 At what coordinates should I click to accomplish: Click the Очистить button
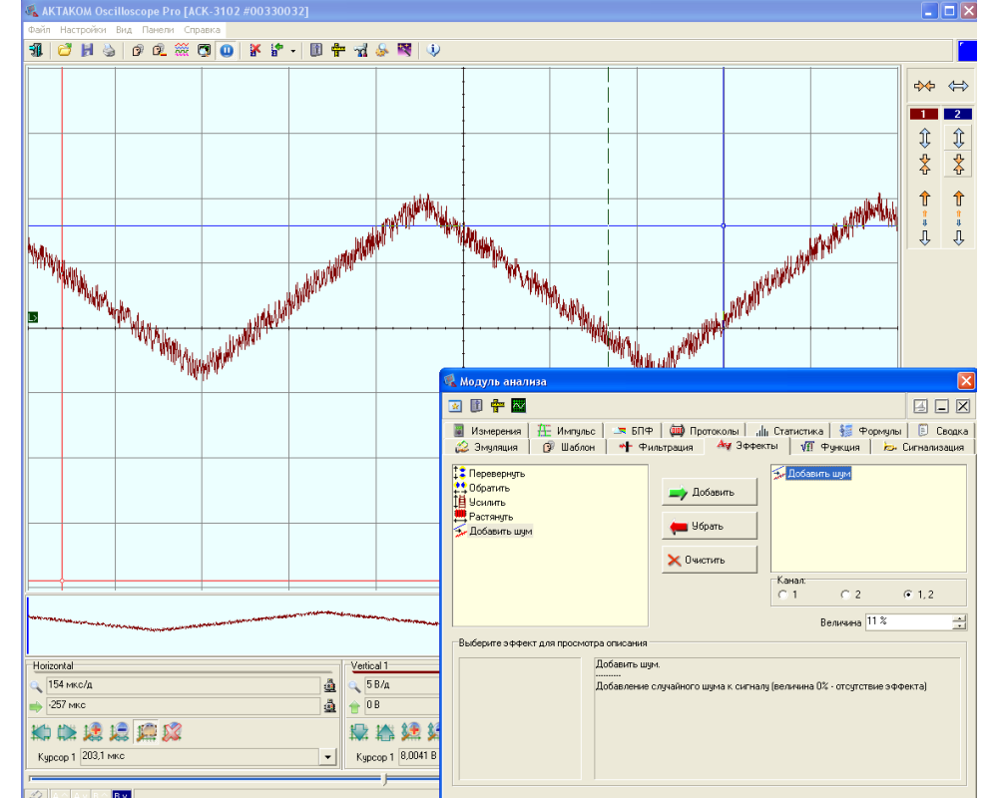(709, 560)
